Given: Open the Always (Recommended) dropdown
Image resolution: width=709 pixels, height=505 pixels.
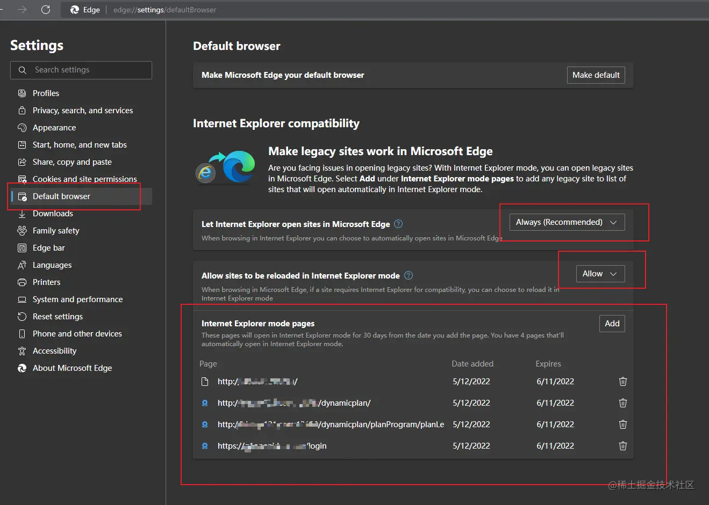Looking at the screenshot, I should (x=567, y=222).
